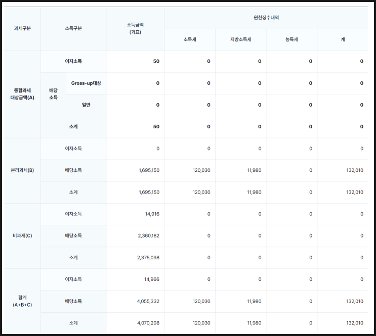
Task: Click 120,030 in 합계 소계 row
Action: [x=201, y=323]
